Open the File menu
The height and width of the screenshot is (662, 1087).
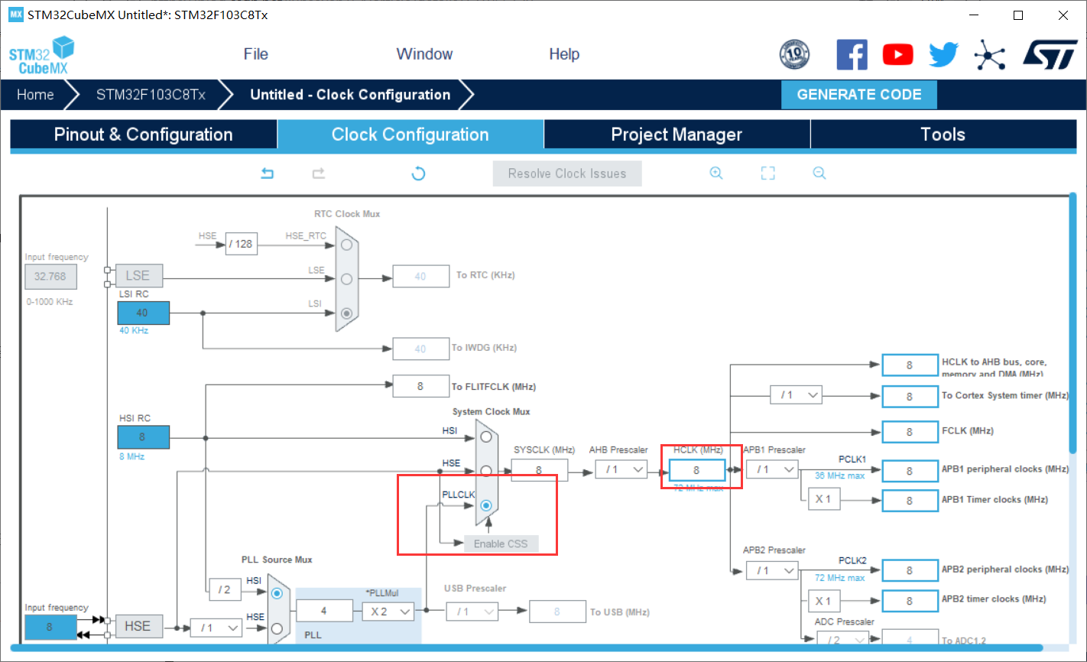255,54
